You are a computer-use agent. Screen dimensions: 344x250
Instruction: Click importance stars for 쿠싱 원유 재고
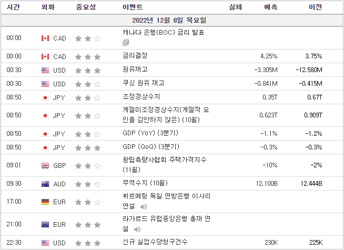pyautogui.click(x=88, y=84)
